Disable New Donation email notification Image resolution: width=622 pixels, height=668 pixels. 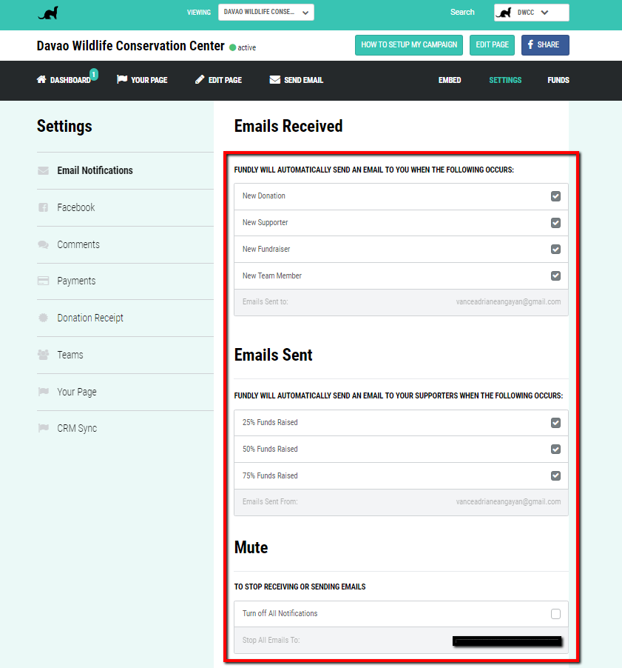pos(555,196)
